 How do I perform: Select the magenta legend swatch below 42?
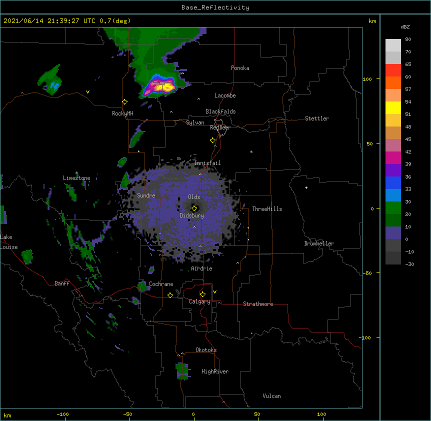393,157
